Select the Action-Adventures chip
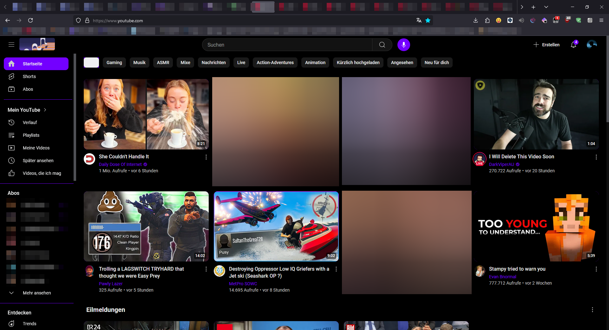This screenshot has height=330, width=609. coord(275,63)
